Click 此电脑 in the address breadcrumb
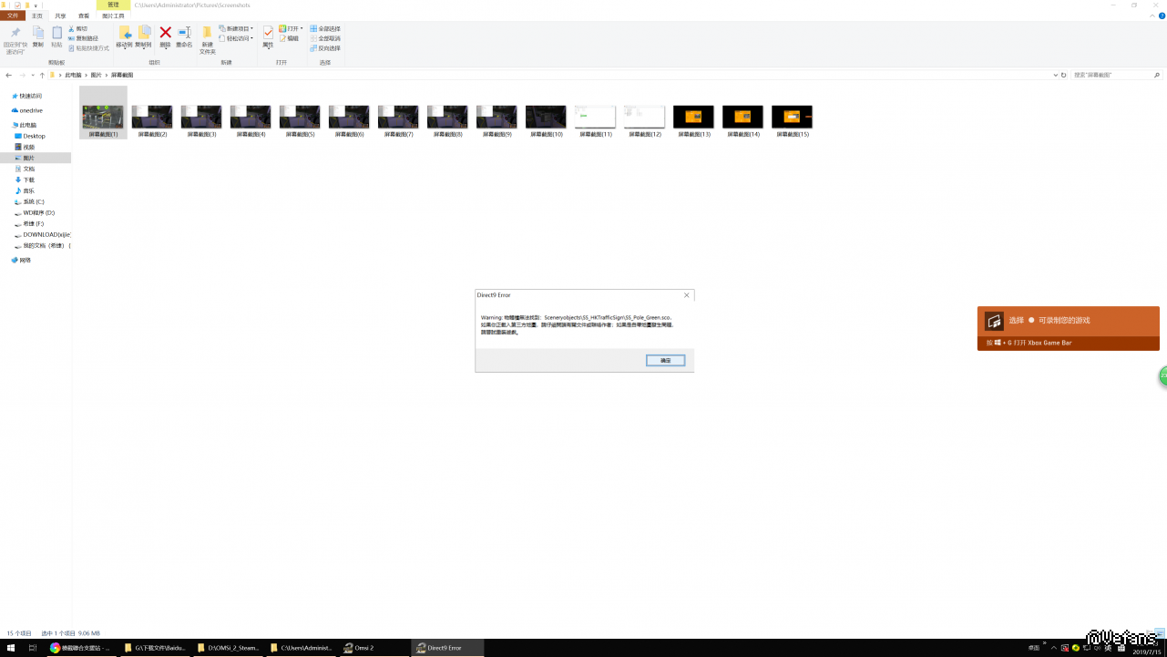This screenshot has width=1167, height=657. [73, 75]
